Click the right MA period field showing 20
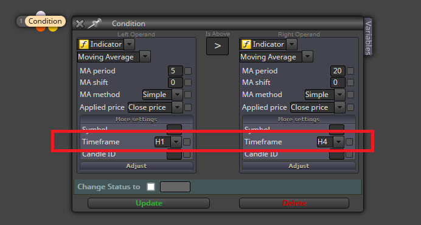Image resolution: width=421 pixels, height=225 pixels. click(x=338, y=71)
